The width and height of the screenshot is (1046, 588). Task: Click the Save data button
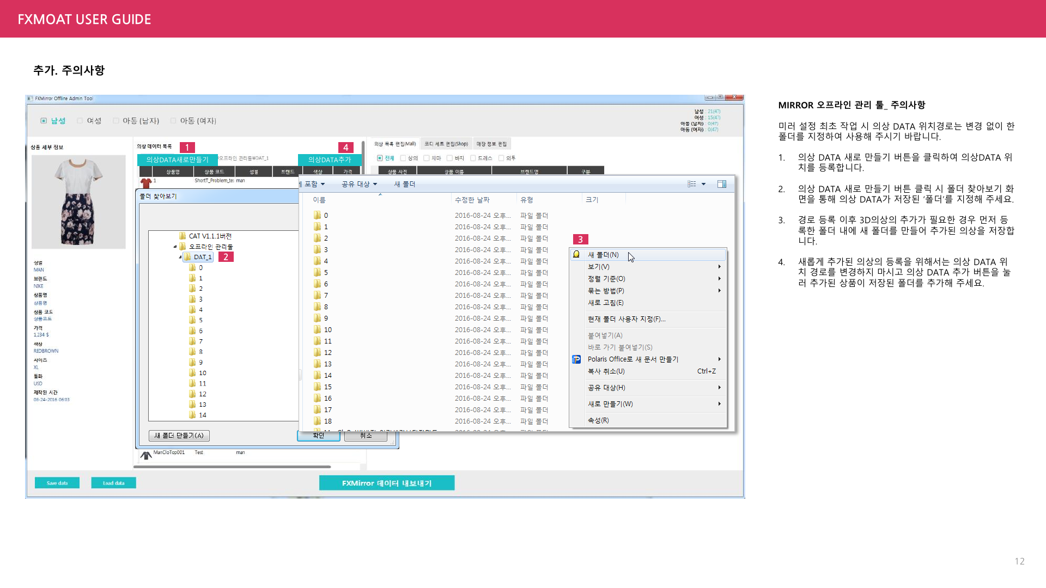click(x=57, y=483)
